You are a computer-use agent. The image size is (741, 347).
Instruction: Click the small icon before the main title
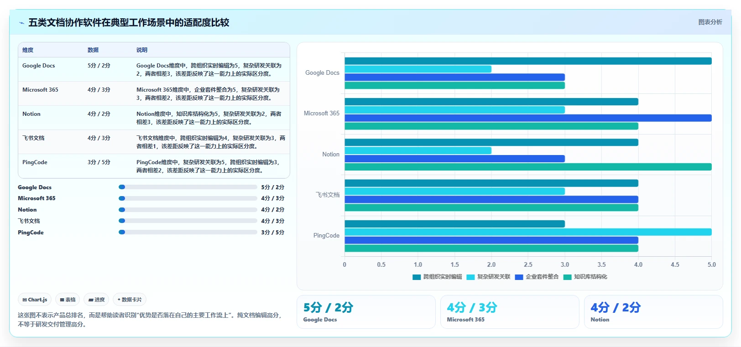[21, 23]
